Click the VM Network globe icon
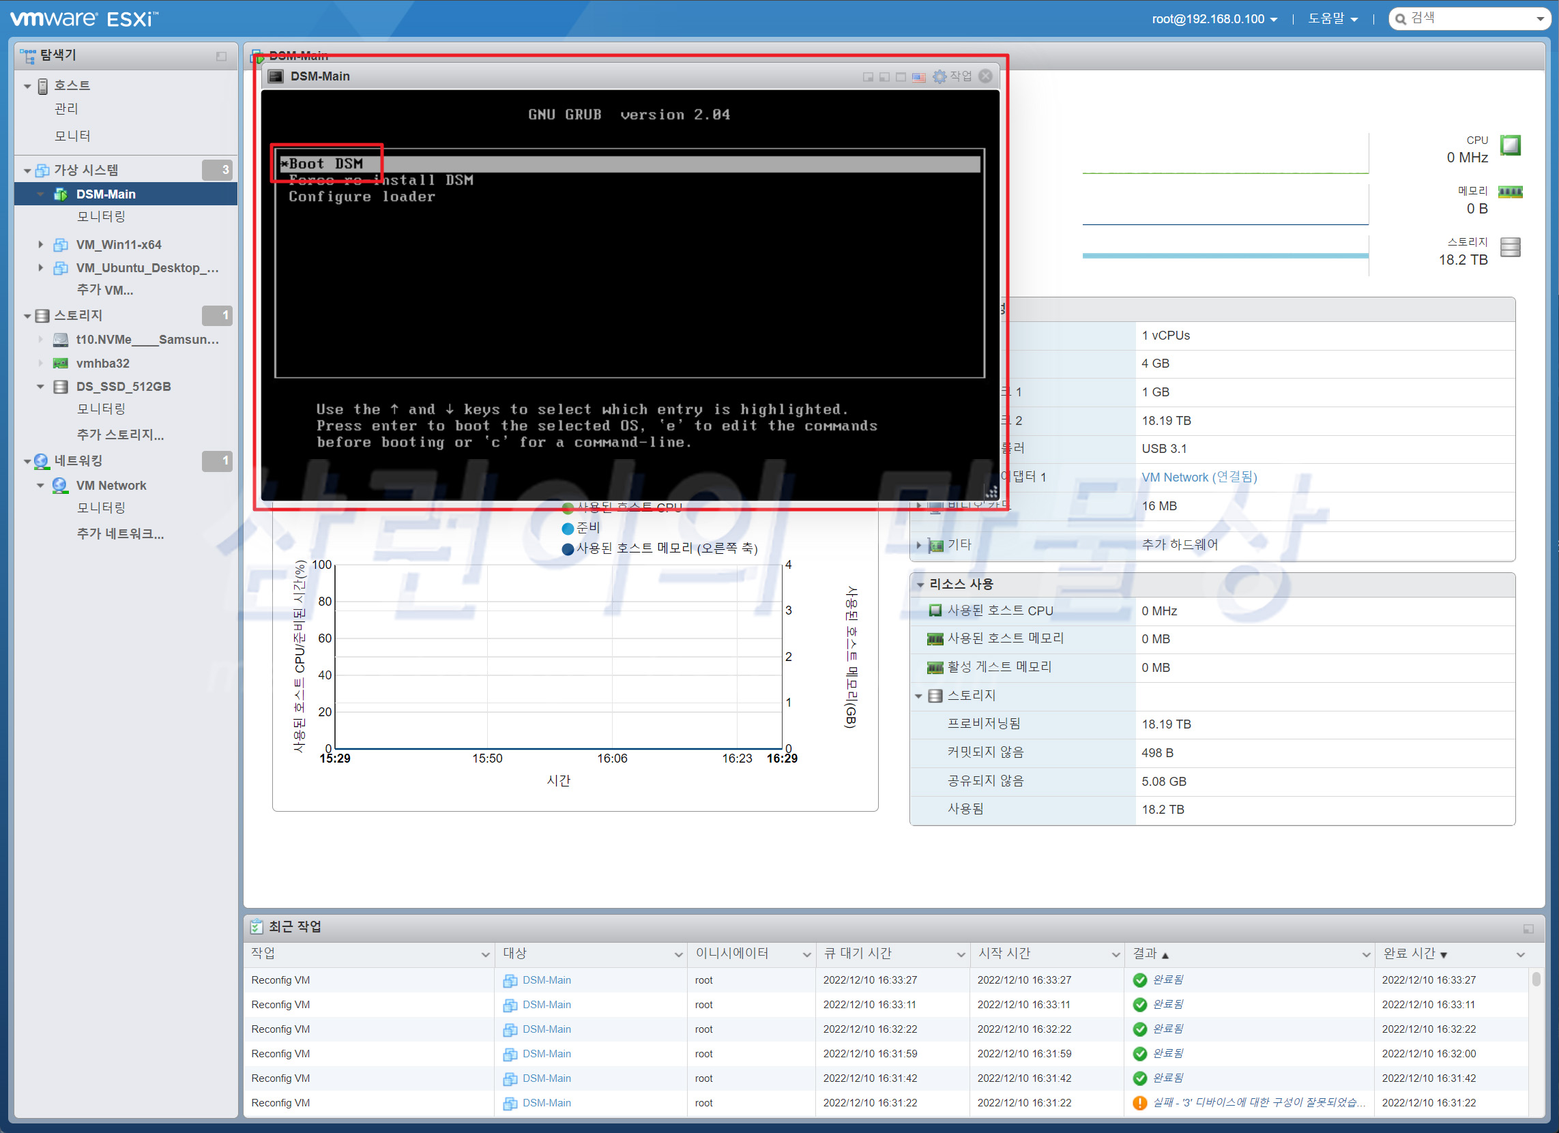1559x1133 pixels. tap(60, 485)
